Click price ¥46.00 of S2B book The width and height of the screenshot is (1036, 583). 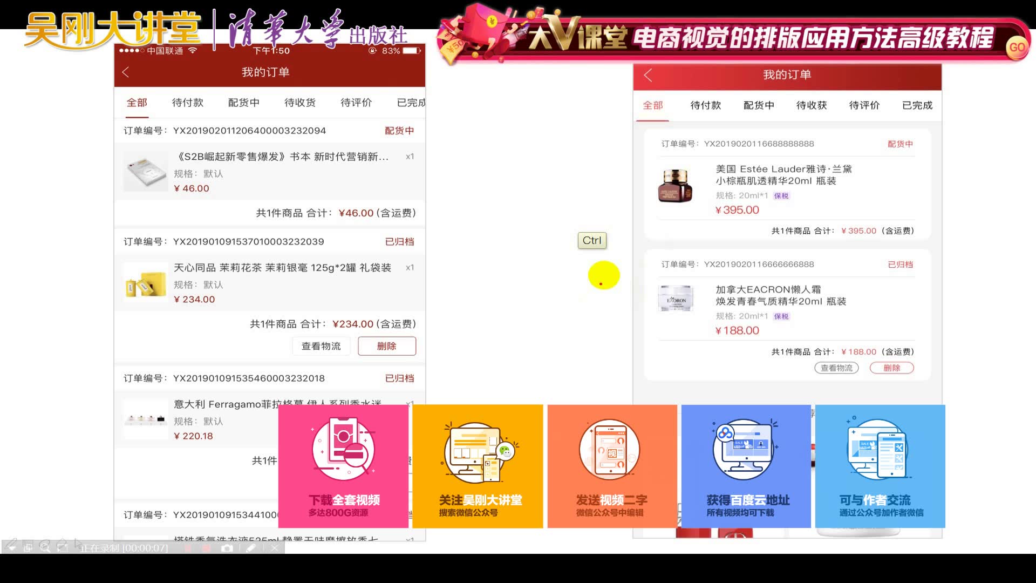(x=192, y=188)
